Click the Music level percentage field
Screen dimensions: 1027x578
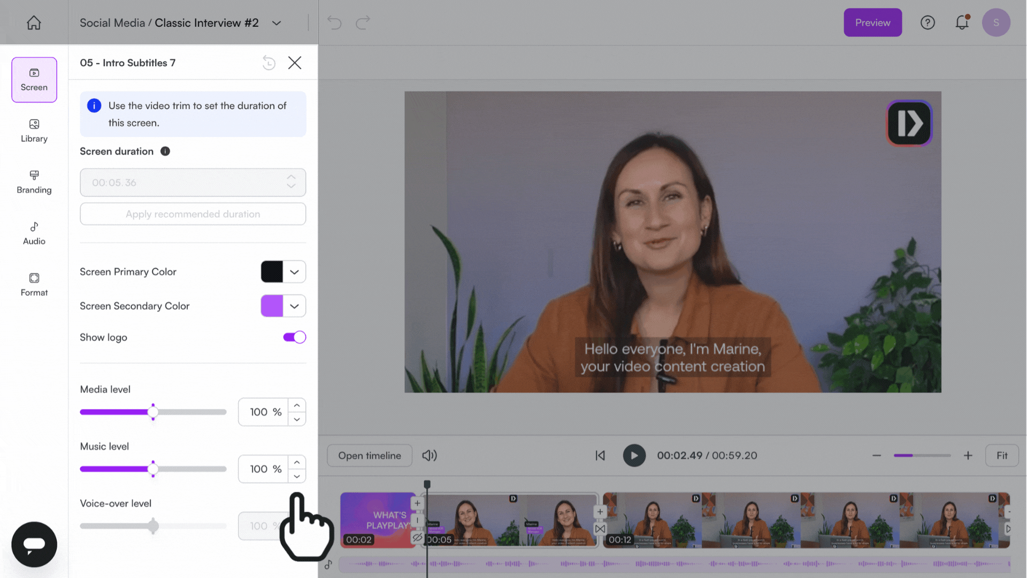(263, 469)
